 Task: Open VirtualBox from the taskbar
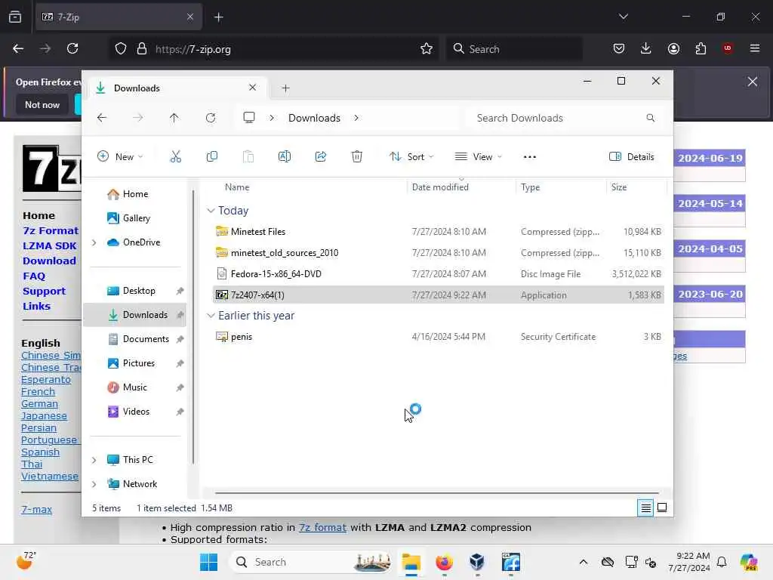pyautogui.click(x=477, y=562)
